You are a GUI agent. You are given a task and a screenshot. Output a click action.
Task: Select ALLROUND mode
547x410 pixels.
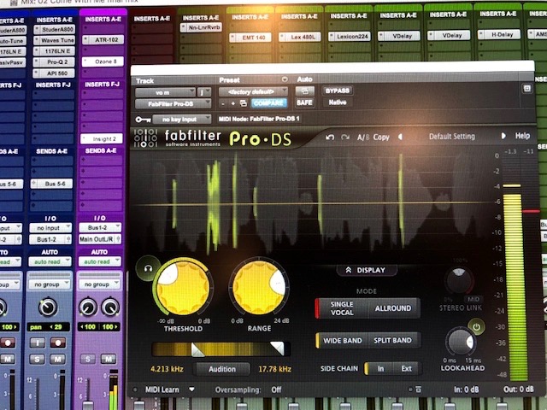coord(393,308)
